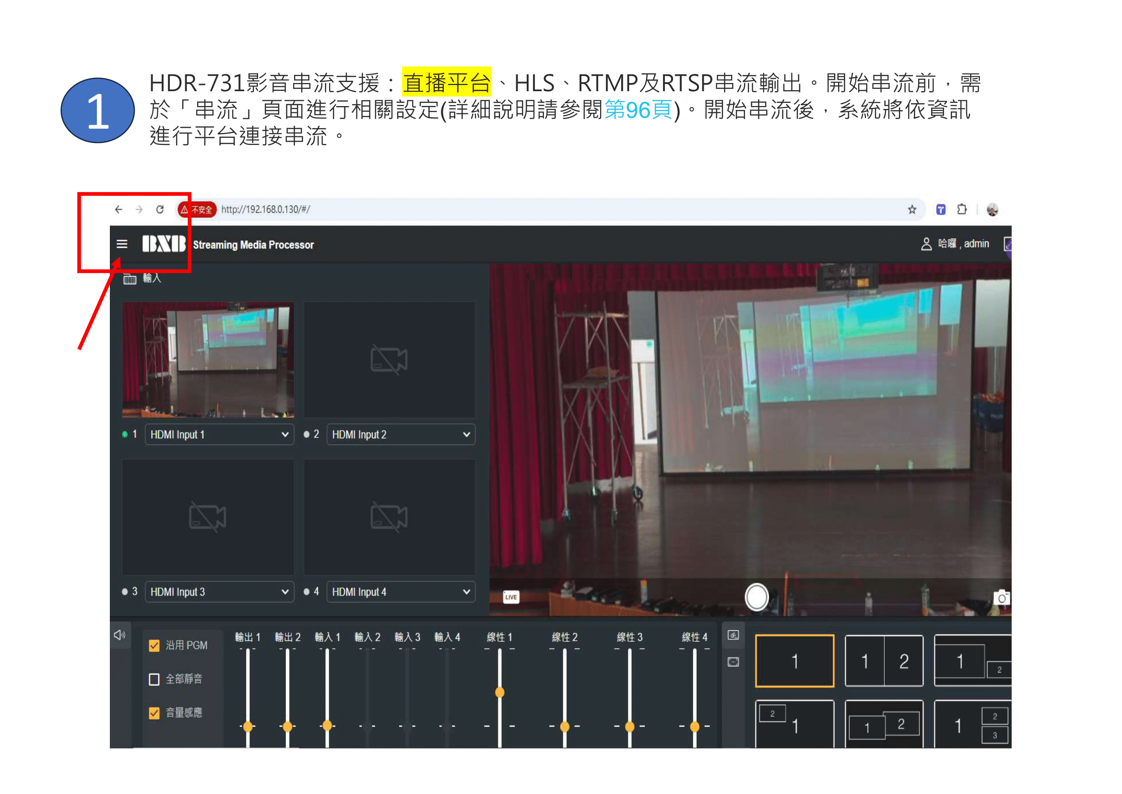1122x794 pixels.
Task: Click the record circle button on the live preview
Action: pos(756,597)
